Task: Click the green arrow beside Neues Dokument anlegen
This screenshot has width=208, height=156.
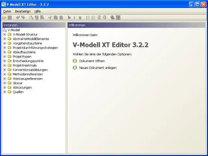Action: tap(75, 68)
